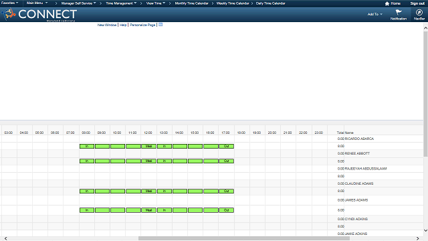
Task: Select the name RAJEEYAH ABDUSSALAAM
Action: click(x=366, y=169)
